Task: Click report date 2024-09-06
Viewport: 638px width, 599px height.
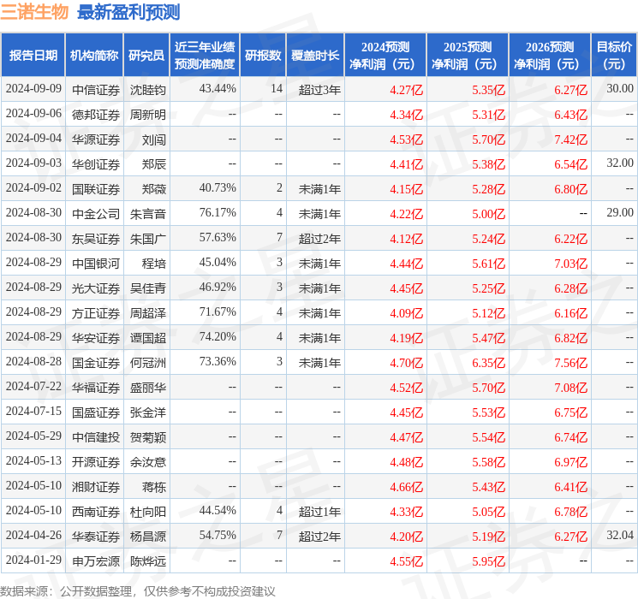Action: pos(33,113)
